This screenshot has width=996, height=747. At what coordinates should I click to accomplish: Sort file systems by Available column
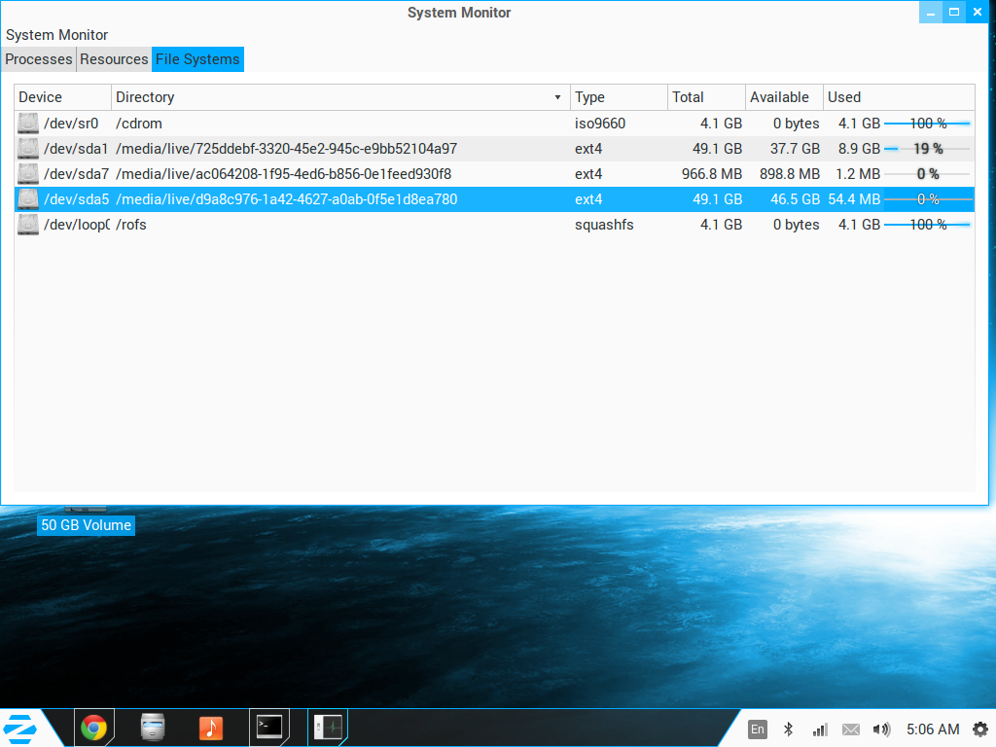(783, 97)
